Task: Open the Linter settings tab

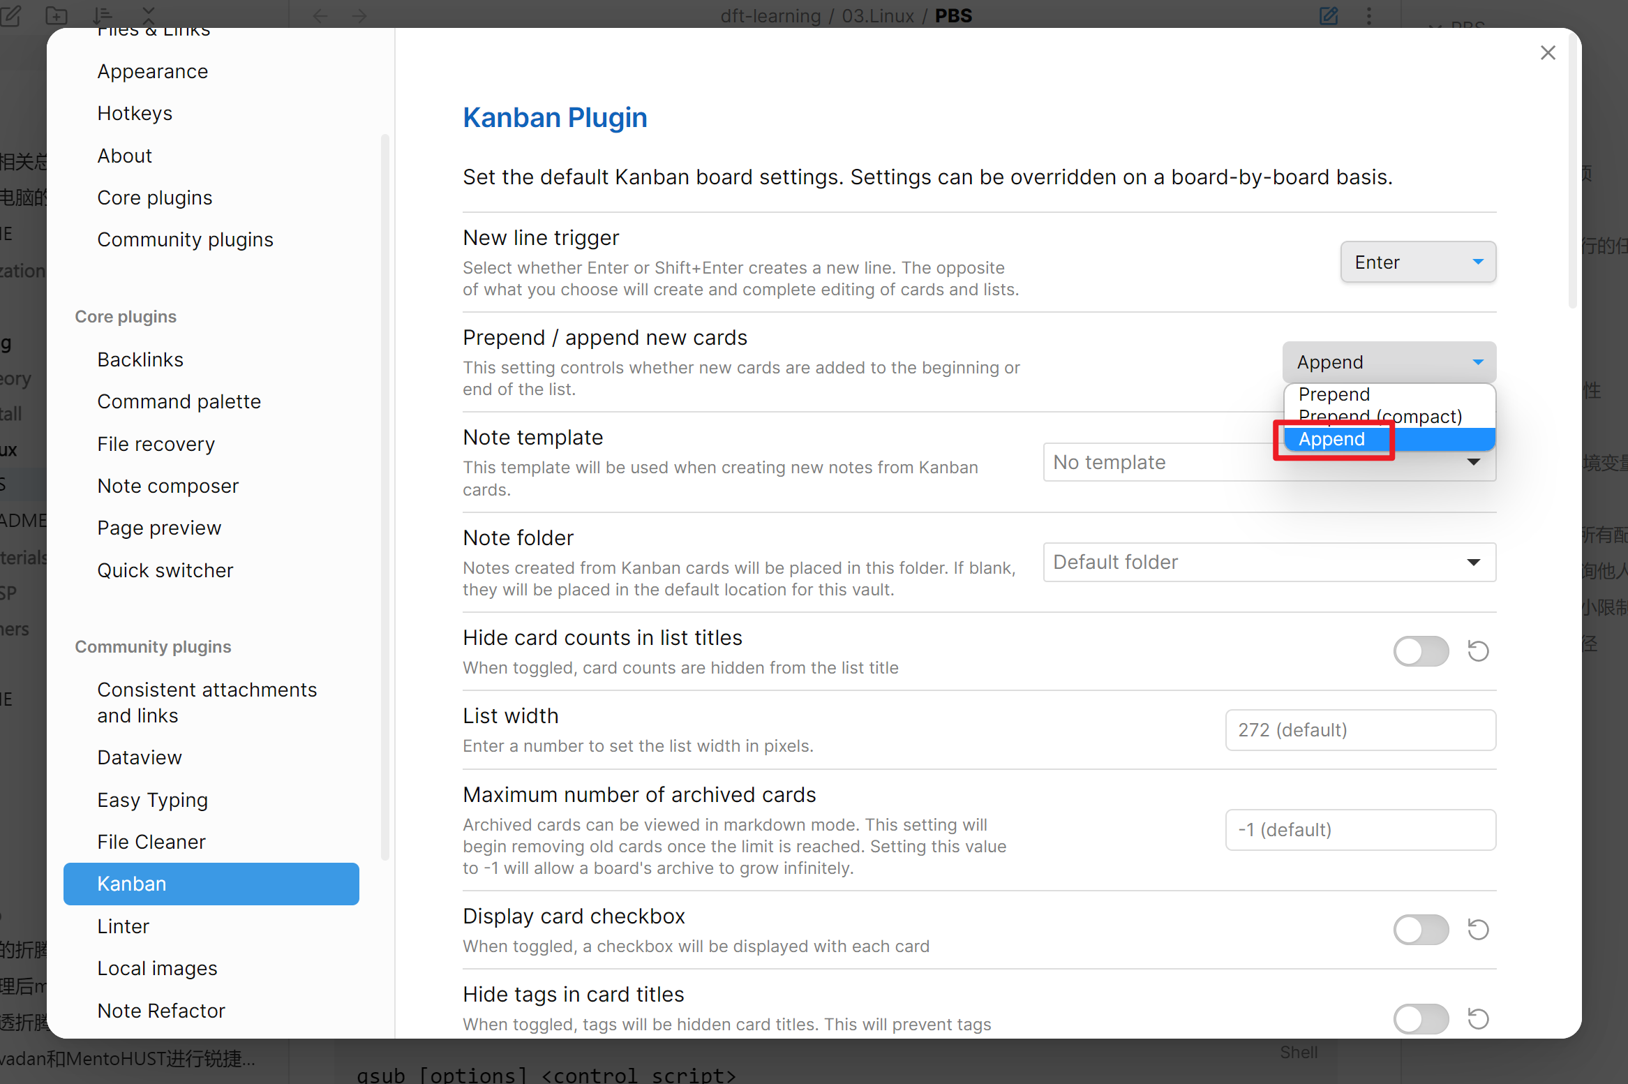Action: [124, 926]
